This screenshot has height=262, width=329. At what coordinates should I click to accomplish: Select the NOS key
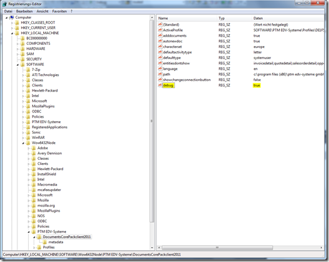pyautogui.click(x=41, y=216)
